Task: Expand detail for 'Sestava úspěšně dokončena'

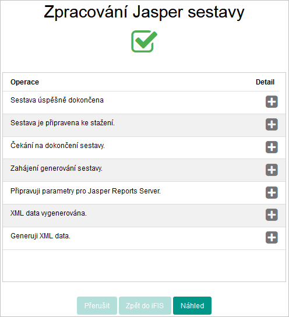Action: 272,102
